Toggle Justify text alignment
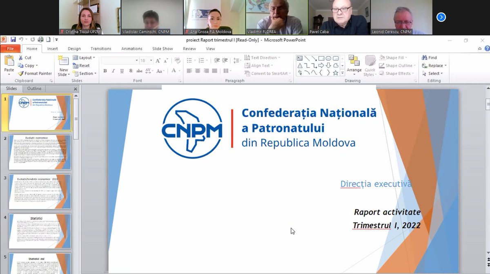This screenshot has width=490, height=274. click(x=214, y=71)
